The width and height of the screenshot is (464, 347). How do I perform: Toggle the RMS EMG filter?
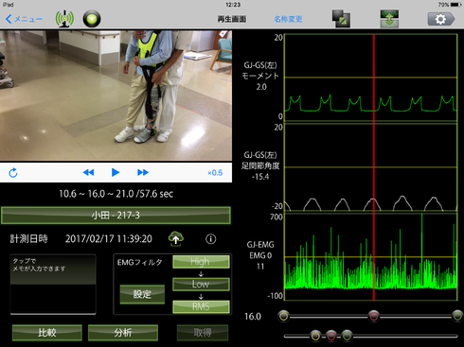point(201,306)
